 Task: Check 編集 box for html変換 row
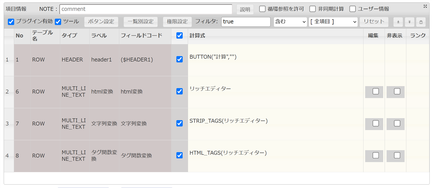pyautogui.click(x=375, y=91)
